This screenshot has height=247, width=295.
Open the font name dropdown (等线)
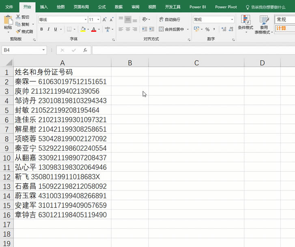[86, 19]
